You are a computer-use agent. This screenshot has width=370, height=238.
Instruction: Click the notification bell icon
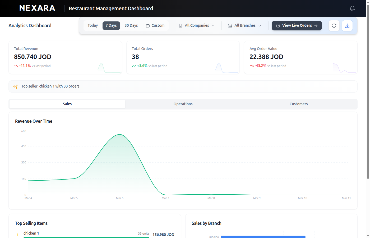click(352, 8)
